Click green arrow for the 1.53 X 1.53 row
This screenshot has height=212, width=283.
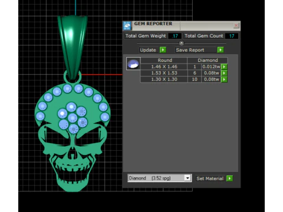pos(224,73)
